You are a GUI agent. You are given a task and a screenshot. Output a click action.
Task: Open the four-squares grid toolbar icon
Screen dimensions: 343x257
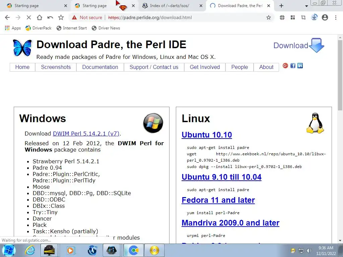coord(293,17)
